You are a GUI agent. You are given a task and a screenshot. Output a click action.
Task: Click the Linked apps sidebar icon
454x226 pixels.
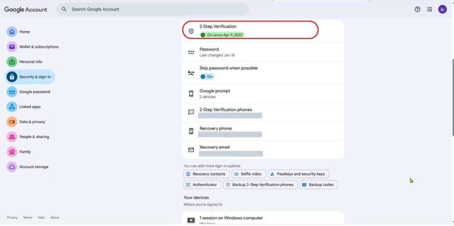click(12, 107)
